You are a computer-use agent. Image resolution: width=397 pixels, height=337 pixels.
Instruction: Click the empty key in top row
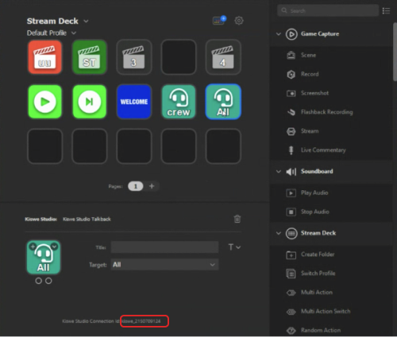point(179,57)
